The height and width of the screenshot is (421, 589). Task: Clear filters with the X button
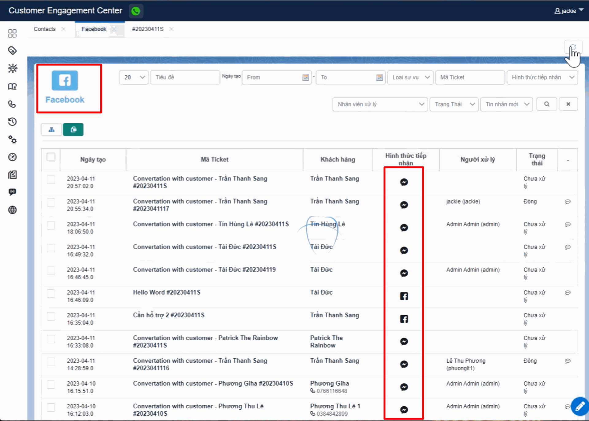point(568,104)
